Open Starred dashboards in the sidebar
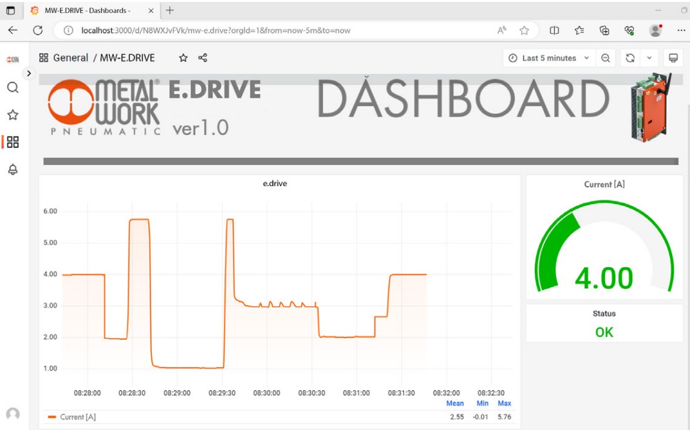This screenshot has height=430, width=690. click(12, 115)
